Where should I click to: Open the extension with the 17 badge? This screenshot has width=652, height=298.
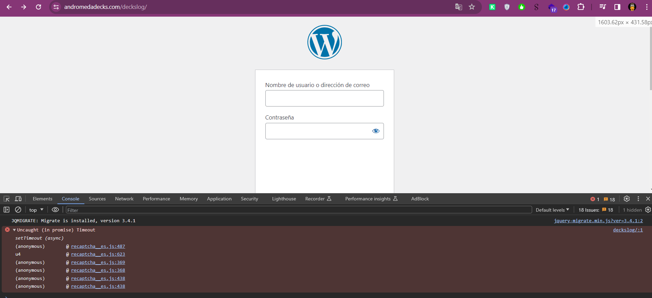point(552,8)
